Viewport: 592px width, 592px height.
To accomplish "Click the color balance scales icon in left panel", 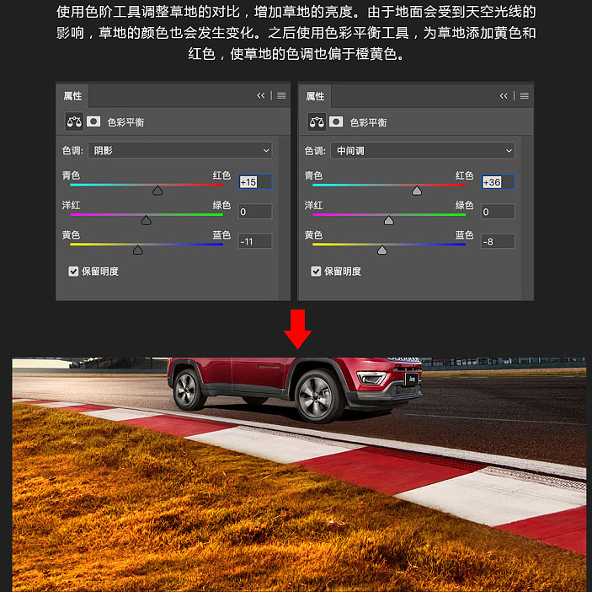I will coord(74,121).
